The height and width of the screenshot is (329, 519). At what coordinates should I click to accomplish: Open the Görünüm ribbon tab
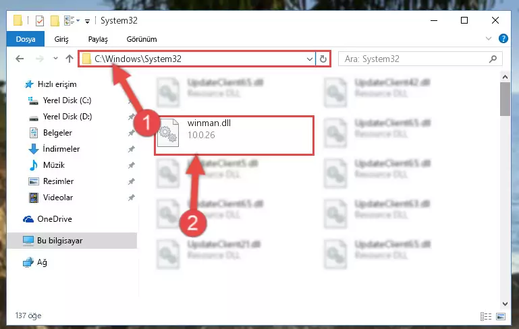142,39
